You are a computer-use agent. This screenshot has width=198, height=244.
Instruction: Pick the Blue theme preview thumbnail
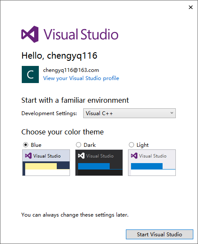pos(46,163)
